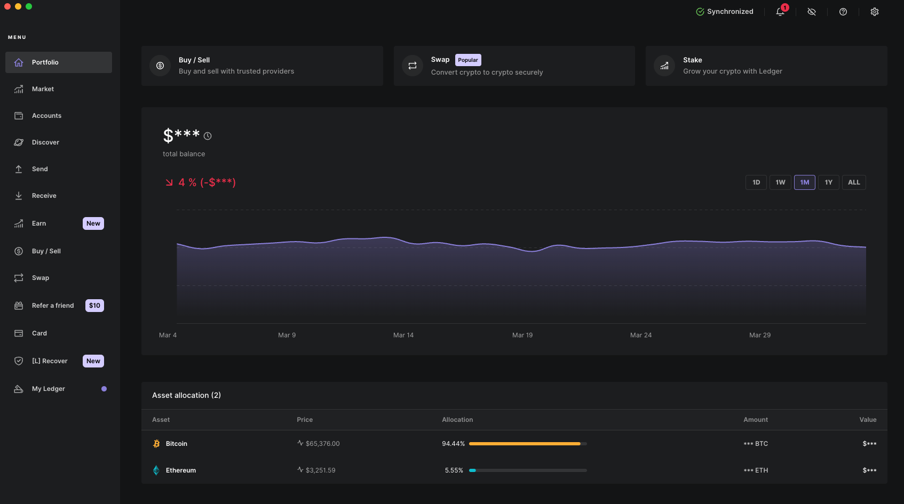Click the Ethereum logo icon

point(156,470)
